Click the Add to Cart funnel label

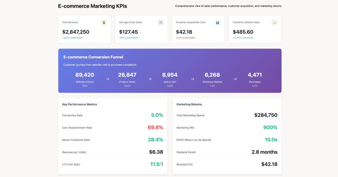(x=170, y=82)
